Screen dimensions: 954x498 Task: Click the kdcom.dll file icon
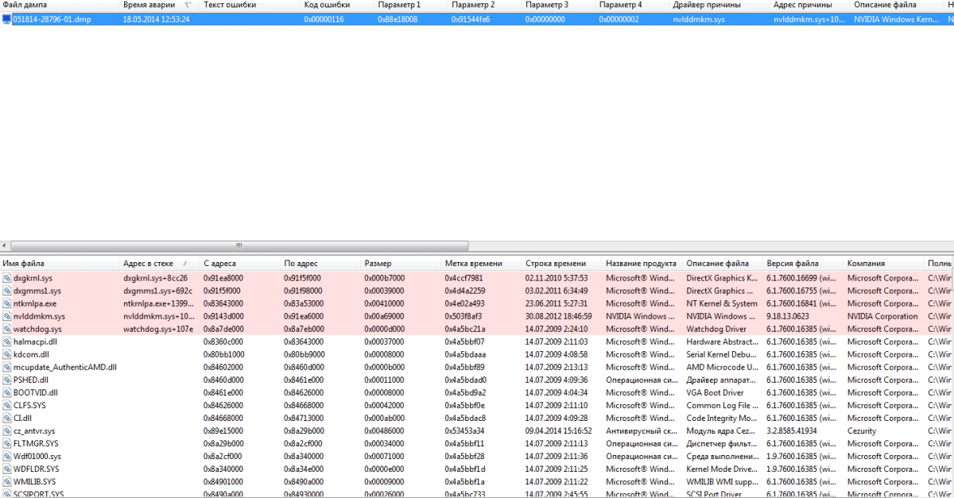click(x=7, y=354)
